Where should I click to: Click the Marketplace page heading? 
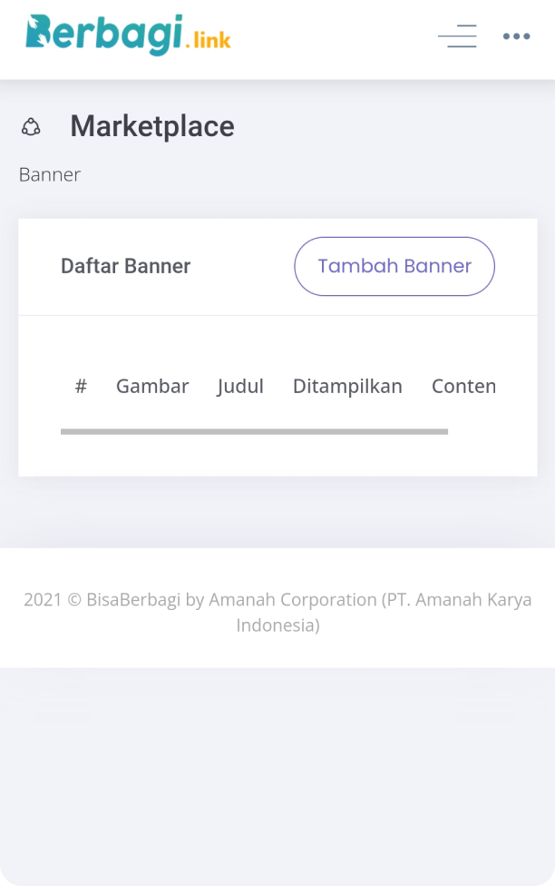click(152, 126)
